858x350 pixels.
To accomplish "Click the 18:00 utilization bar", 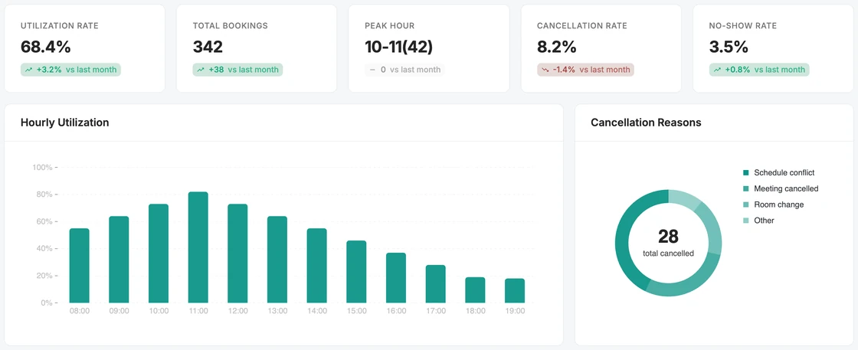I will [475, 289].
